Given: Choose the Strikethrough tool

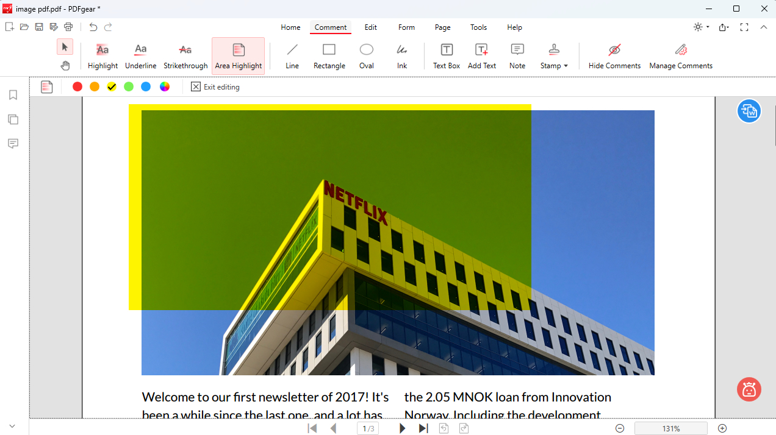Looking at the screenshot, I should [185, 56].
